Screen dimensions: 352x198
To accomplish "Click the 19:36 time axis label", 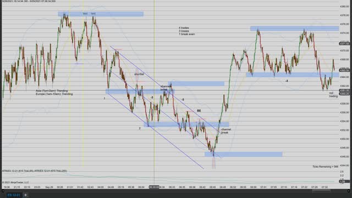I will 7,187.
